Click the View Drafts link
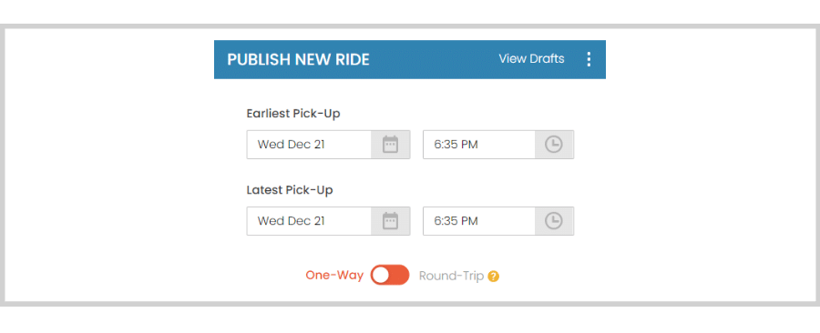Image resolution: width=820 pixels, height=333 pixels. tap(531, 58)
